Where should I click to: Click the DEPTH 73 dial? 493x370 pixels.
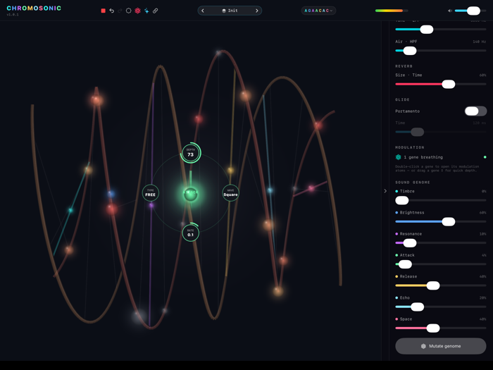pyautogui.click(x=191, y=153)
